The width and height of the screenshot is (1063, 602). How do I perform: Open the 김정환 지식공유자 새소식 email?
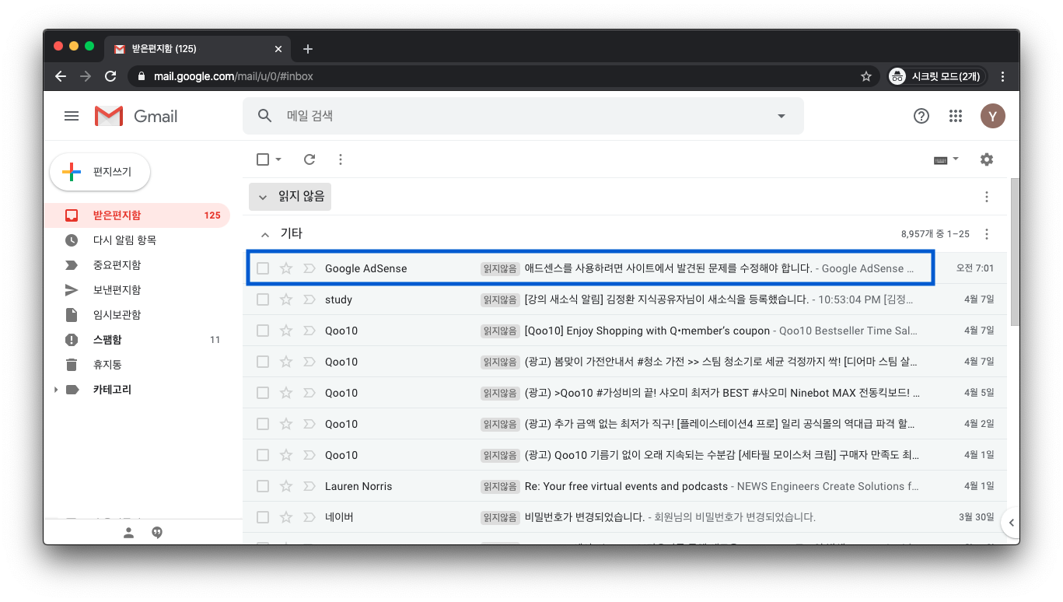(624, 299)
